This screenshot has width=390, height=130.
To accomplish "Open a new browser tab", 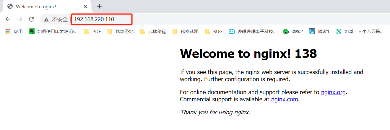I will tap(99, 6).
